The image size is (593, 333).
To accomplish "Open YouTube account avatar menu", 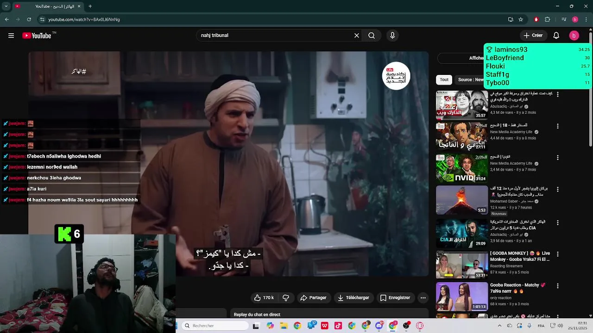I will pos(574,36).
